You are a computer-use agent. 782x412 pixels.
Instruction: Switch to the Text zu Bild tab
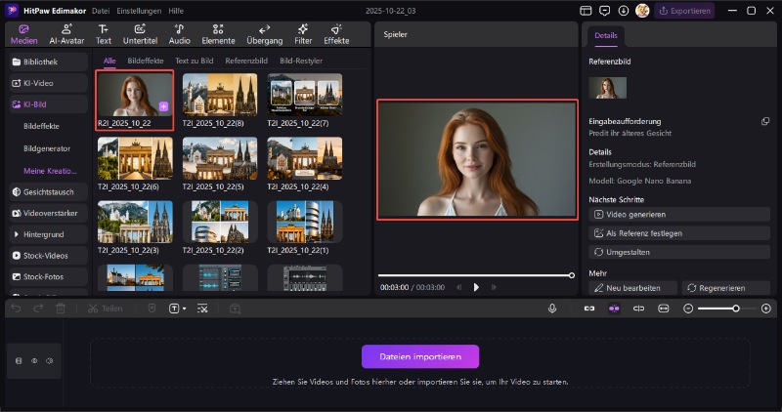point(195,61)
